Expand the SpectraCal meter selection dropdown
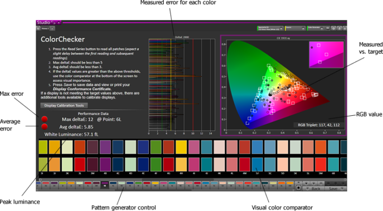The width and height of the screenshot is (383, 211). tap(270, 28)
